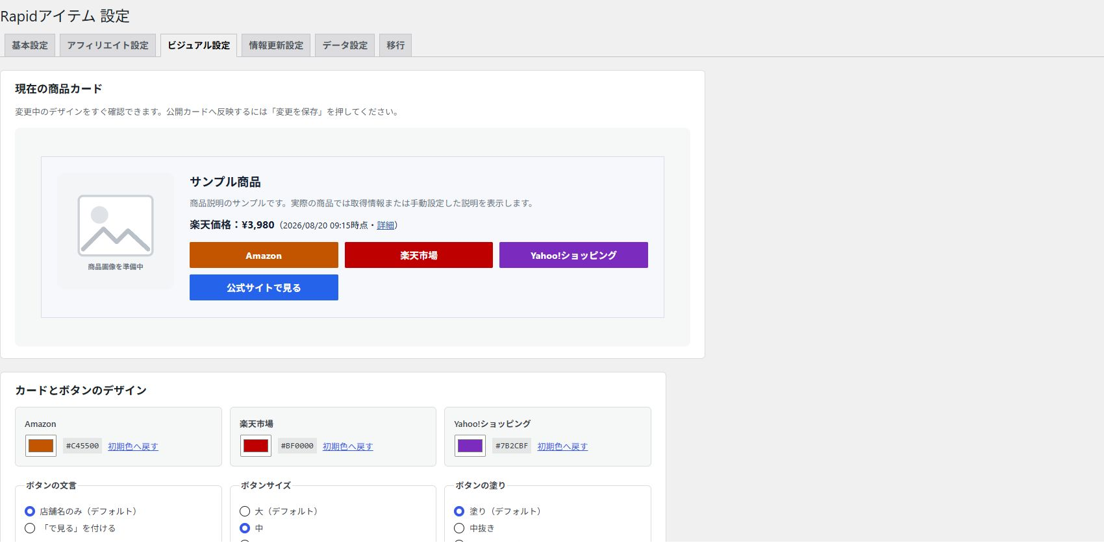
Task: Click the blue 公式サイトで見る button
Action: [264, 287]
